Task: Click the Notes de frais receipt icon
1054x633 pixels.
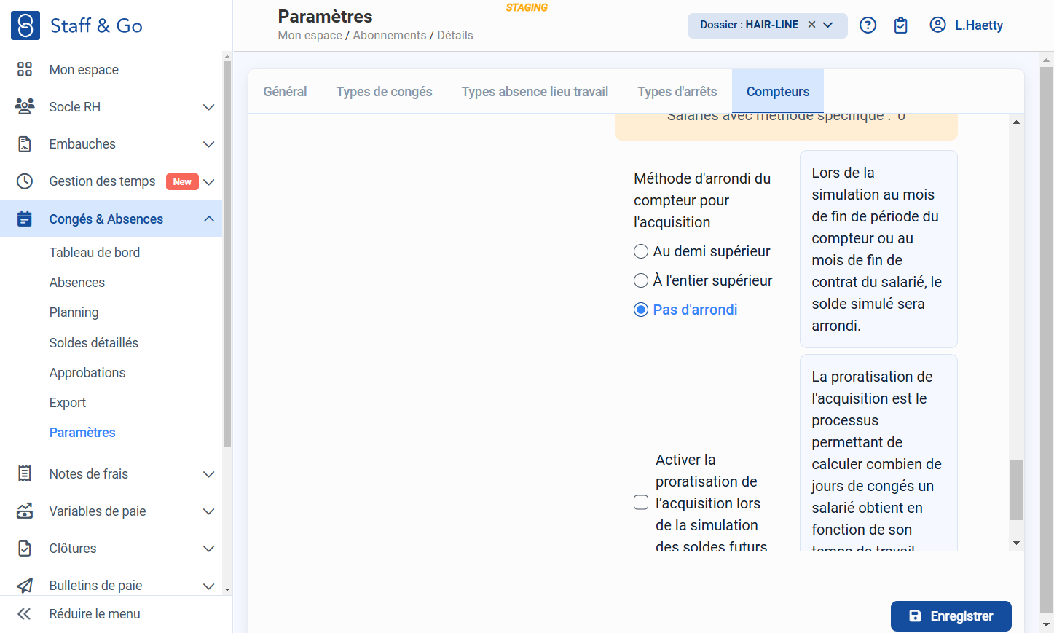Action: point(25,474)
